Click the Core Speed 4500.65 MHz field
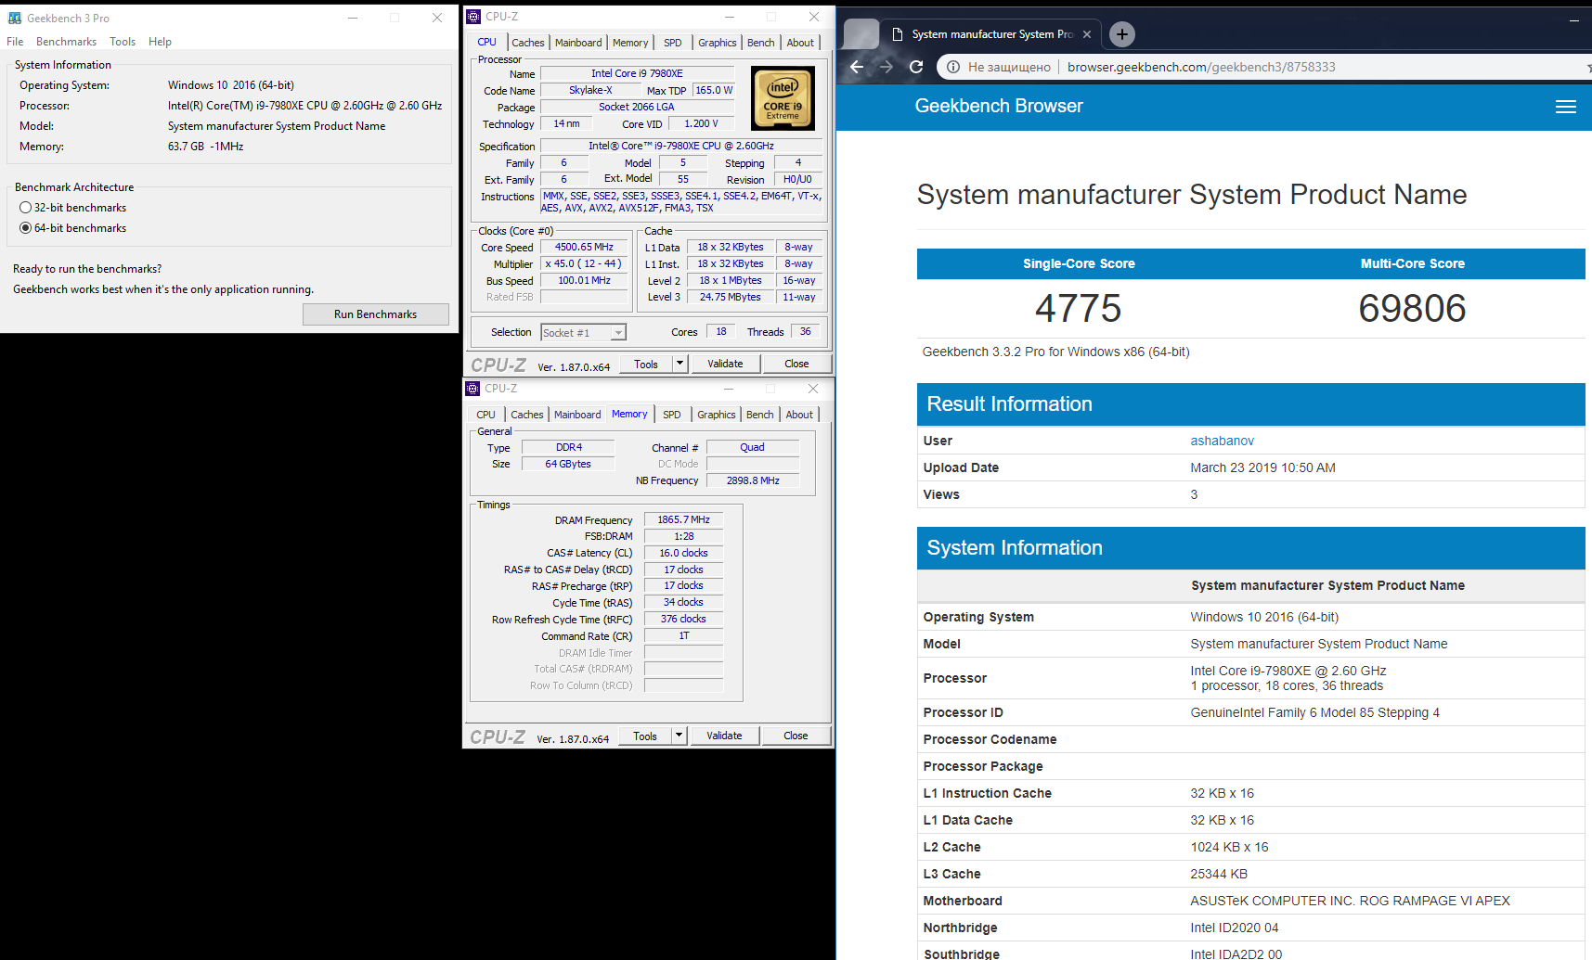The height and width of the screenshot is (960, 1592). [x=584, y=248]
